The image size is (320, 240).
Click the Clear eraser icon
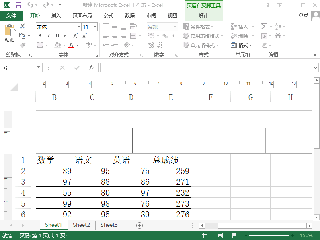click(264, 45)
